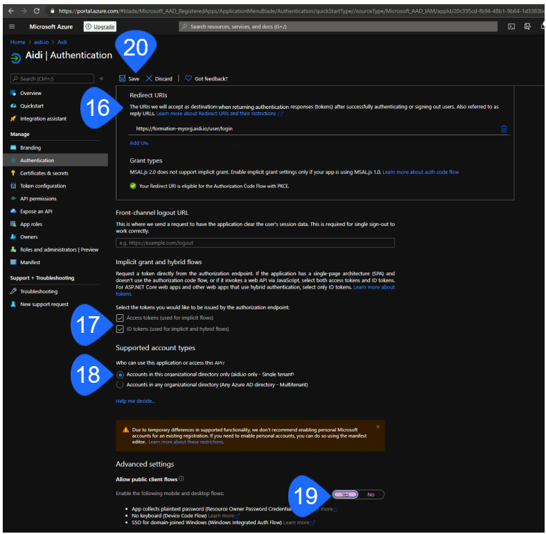Dismiss the personal accounts warning banner

click(378, 427)
